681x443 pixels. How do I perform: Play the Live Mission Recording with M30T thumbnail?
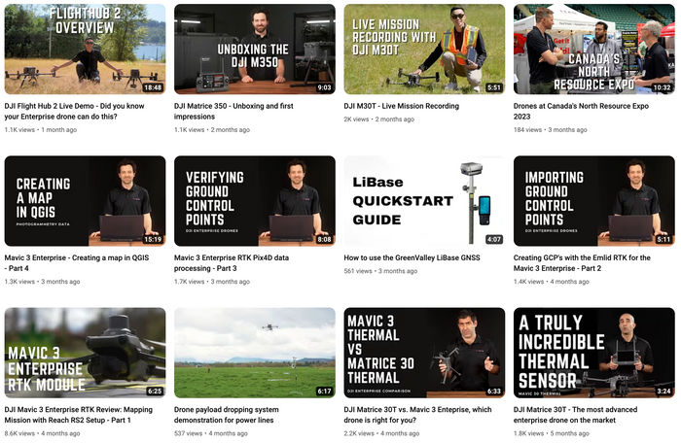pyautogui.click(x=424, y=49)
